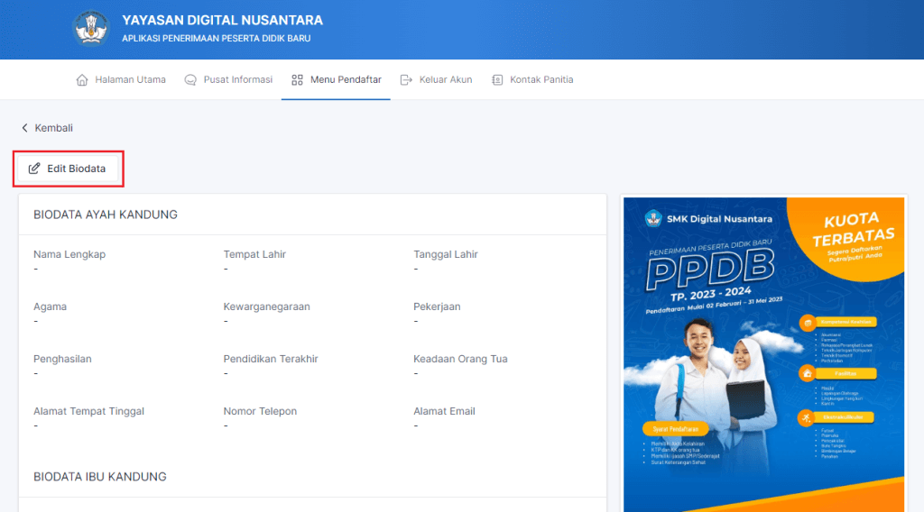Choose Keluar Akun to log out
The height and width of the screenshot is (512, 924).
click(446, 79)
